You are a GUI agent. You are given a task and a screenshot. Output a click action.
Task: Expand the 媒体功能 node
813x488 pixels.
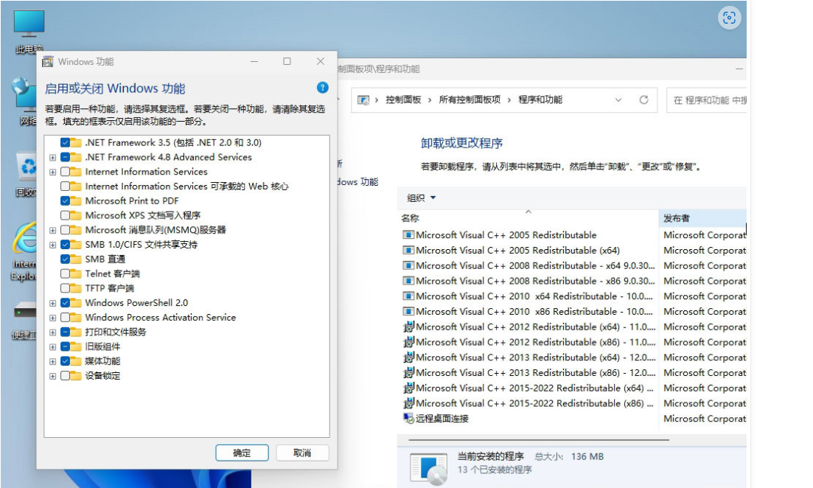52,361
